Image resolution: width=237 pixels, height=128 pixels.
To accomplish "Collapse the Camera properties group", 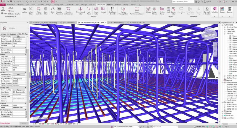I will click(x=25, y=72).
